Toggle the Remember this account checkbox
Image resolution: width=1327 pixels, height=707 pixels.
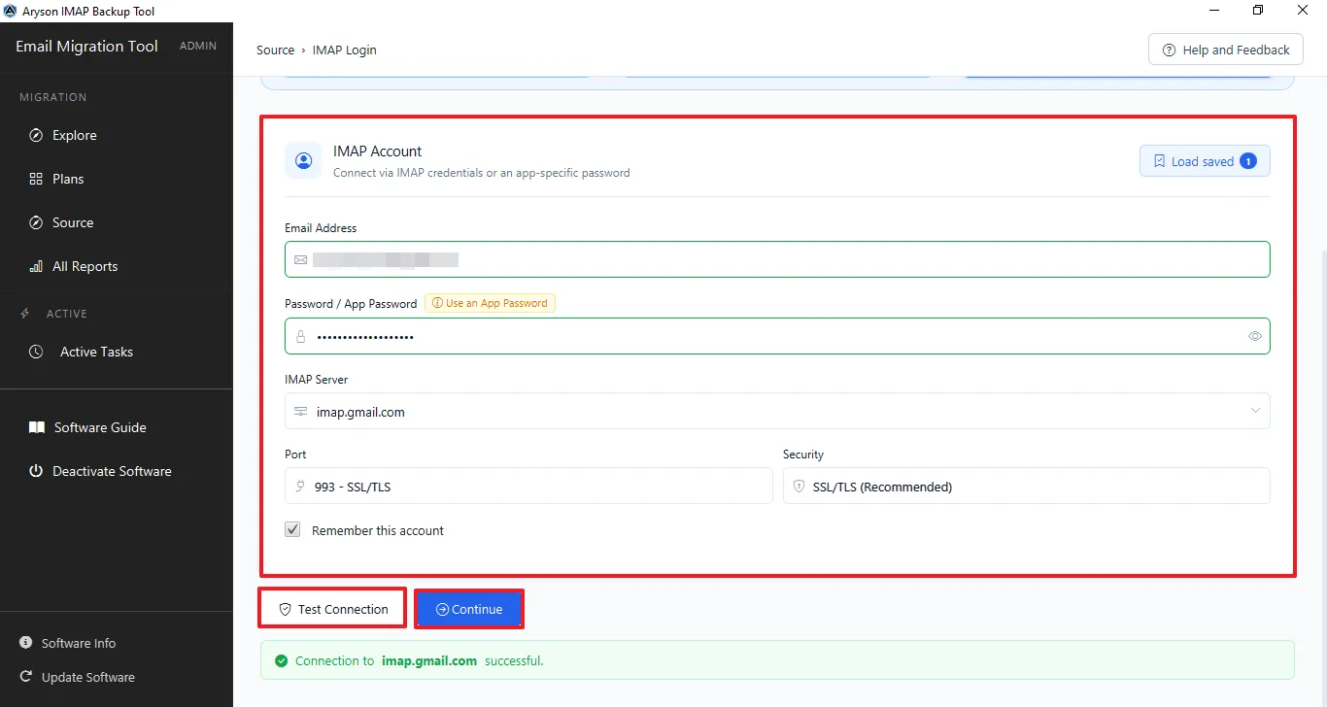pyautogui.click(x=292, y=530)
